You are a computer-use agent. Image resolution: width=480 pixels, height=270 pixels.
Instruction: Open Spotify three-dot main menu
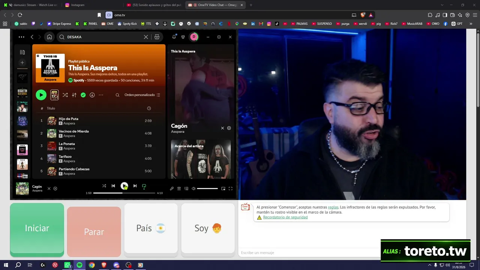click(x=21, y=37)
